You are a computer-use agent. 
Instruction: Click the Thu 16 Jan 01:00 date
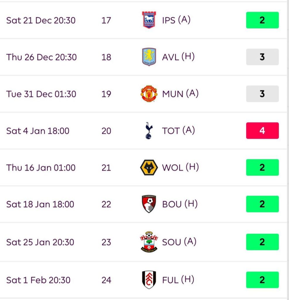point(41,168)
